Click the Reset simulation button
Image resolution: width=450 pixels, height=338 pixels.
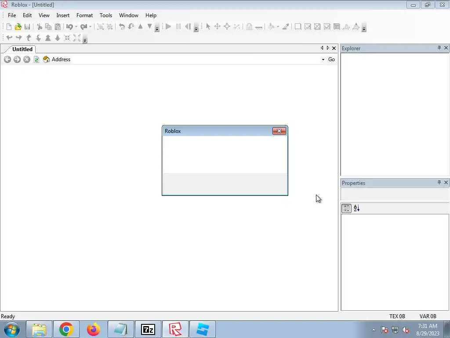coord(188,27)
